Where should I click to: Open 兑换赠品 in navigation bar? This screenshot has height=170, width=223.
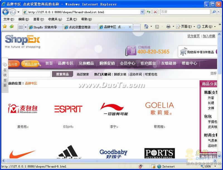86,63
